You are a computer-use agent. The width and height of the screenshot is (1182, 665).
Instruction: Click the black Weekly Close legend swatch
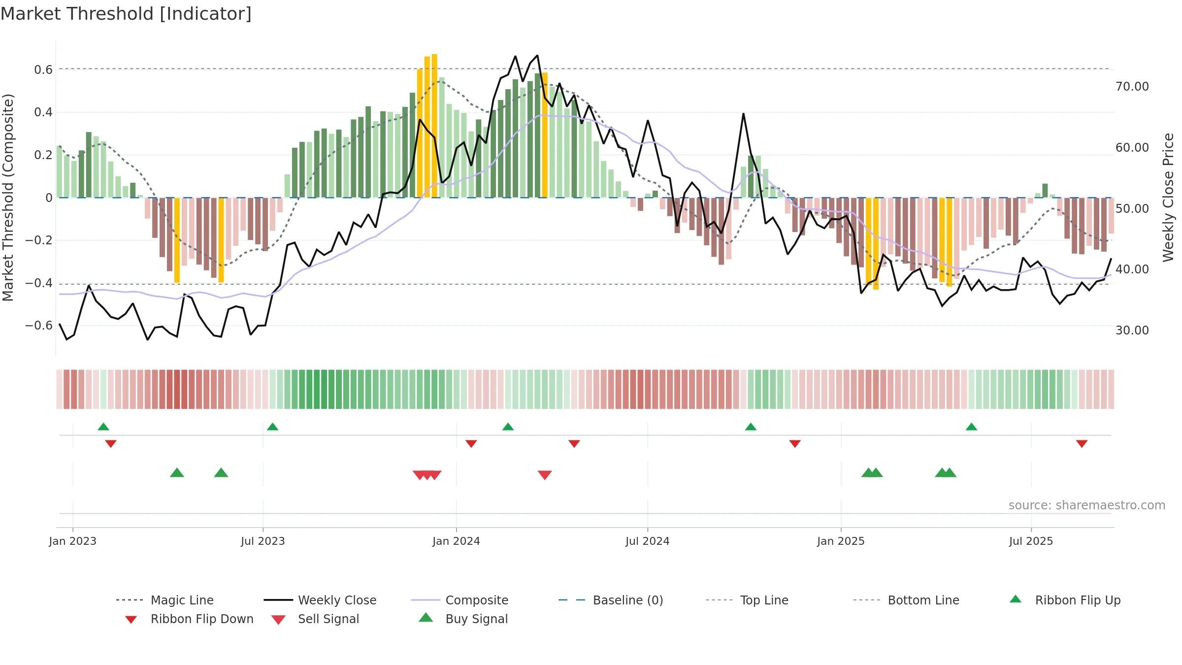click(278, 600)
